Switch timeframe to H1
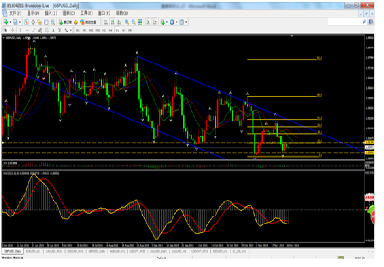 pyautogui.click(x=104, y=30)
